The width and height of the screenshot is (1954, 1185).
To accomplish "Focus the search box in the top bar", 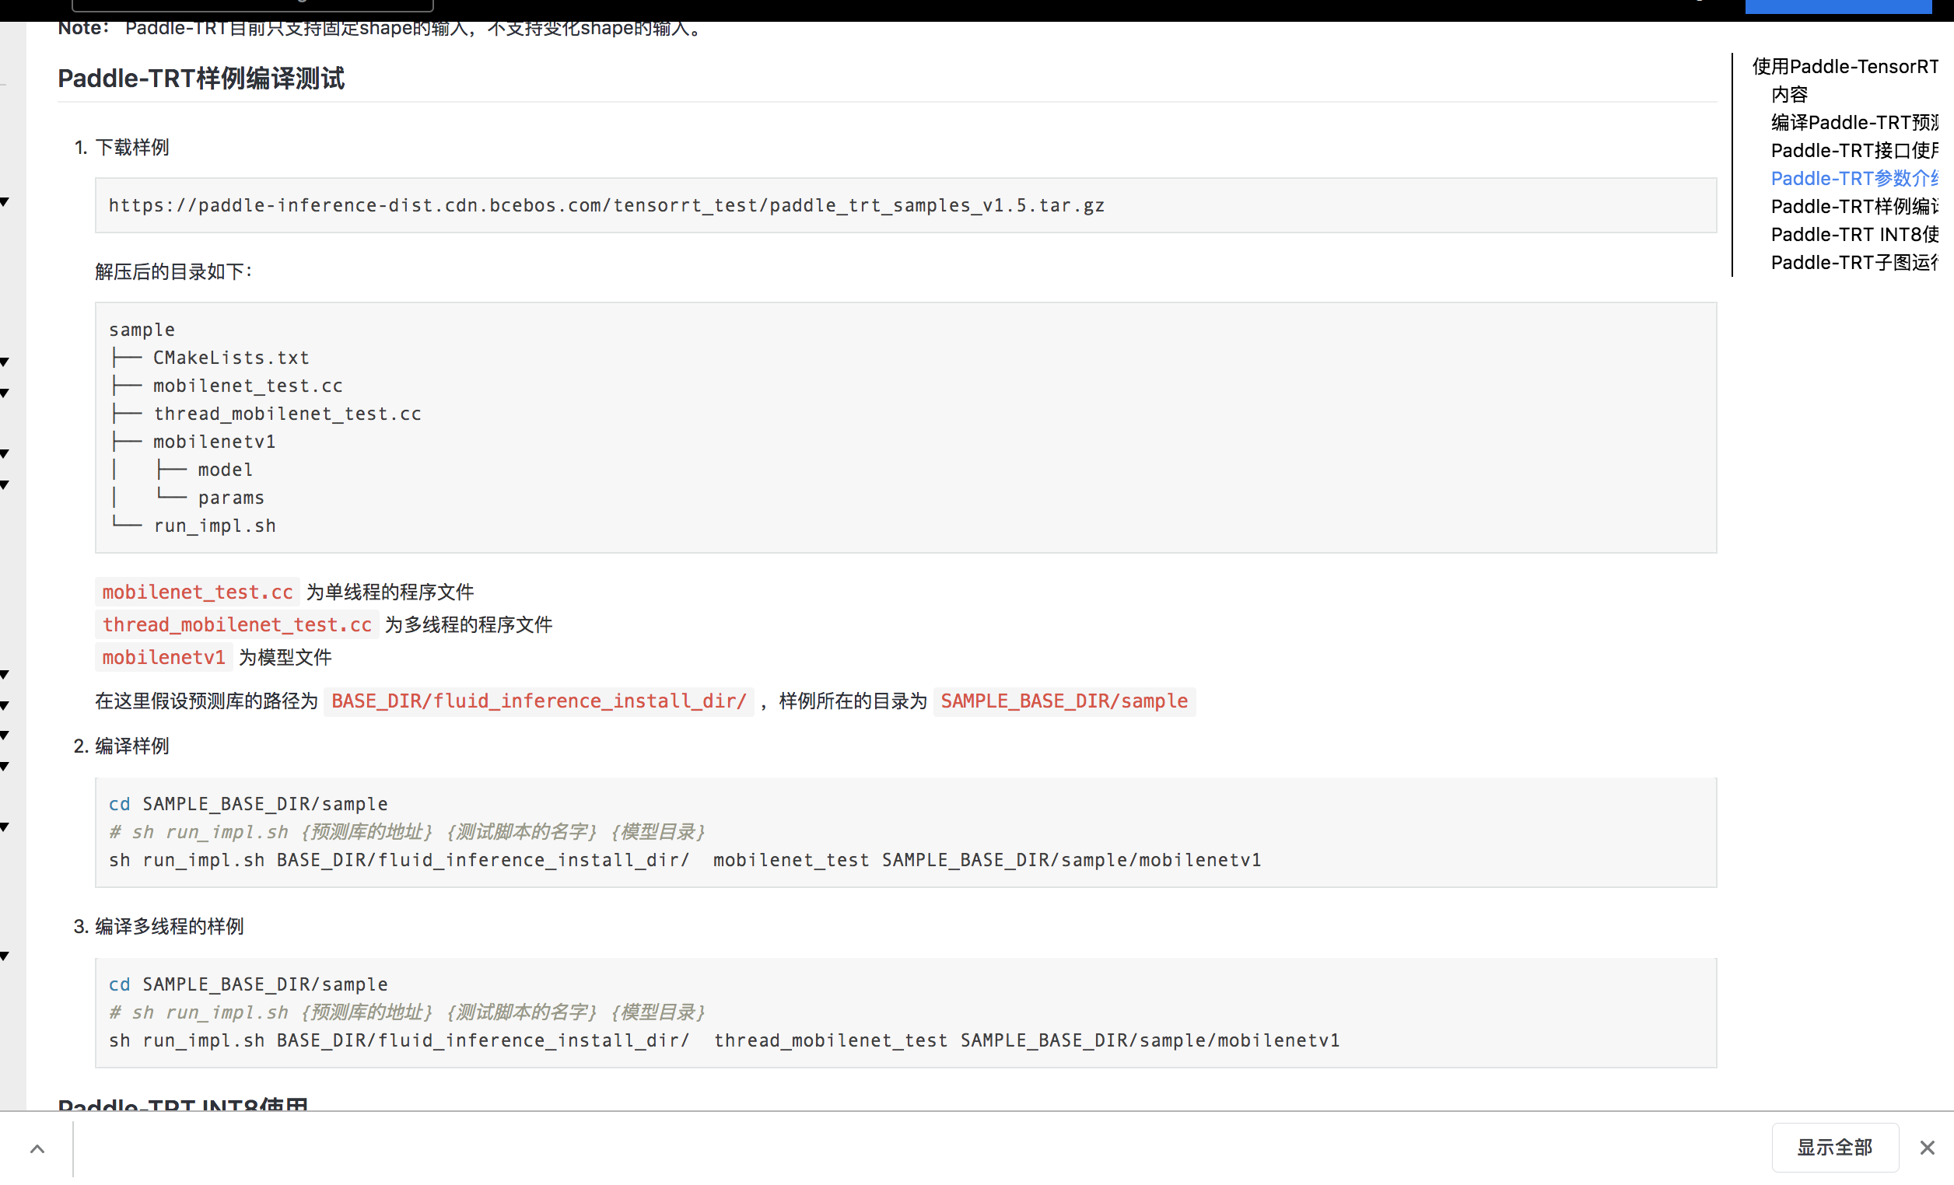I will coord(252,5).
